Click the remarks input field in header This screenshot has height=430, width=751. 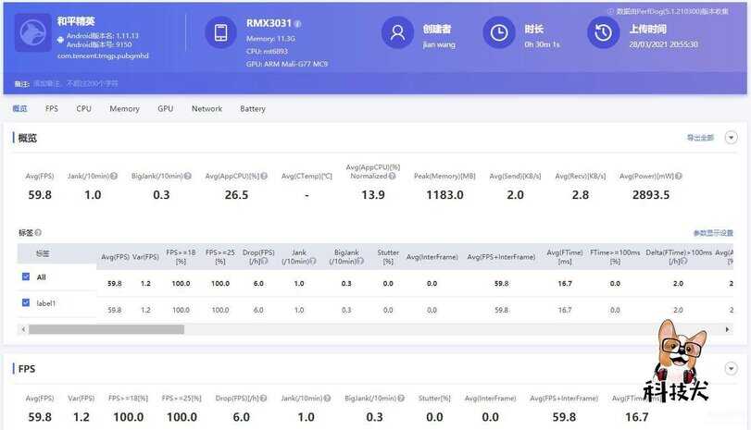76,84
